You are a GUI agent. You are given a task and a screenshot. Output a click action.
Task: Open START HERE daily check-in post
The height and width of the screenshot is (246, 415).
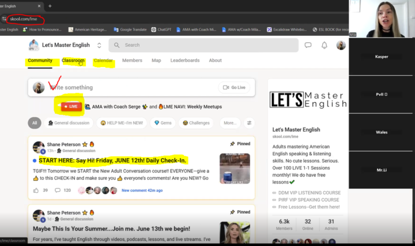[112, 161]
